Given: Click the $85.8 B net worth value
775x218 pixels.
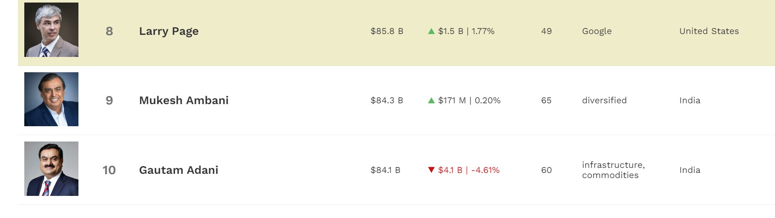Looking at the screenshot, I should point(387,31).
